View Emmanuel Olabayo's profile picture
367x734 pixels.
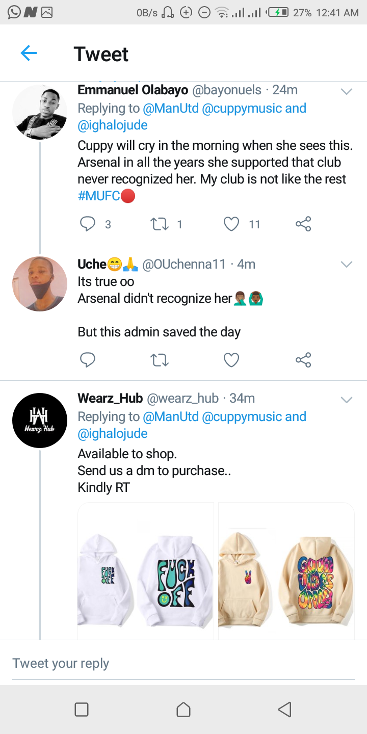tap(40, 112)
